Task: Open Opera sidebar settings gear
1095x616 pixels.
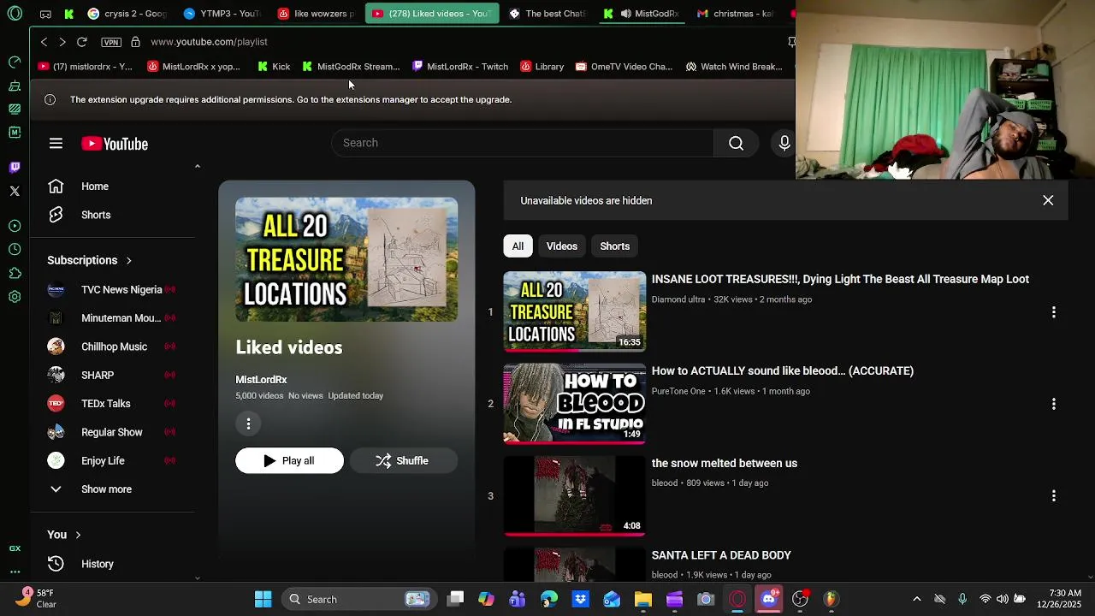Action: tap(15, 297)
